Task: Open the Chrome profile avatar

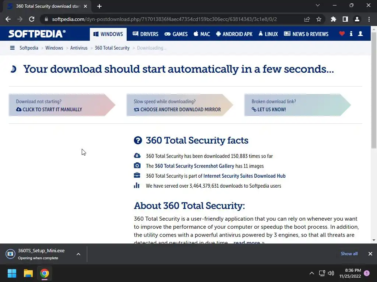Action: pyautogui.click(x=357, y=19)
